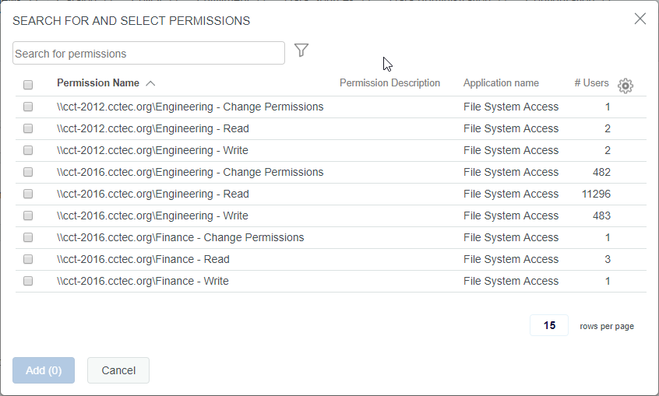
Task: Click the Application name column header
Action: click(501, 83)
